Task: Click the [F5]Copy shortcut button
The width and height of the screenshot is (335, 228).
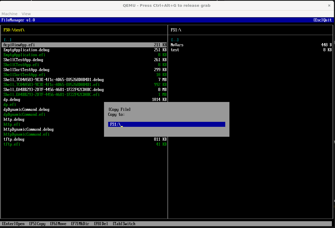Action: pyautogui.click(x=37, y=224)
